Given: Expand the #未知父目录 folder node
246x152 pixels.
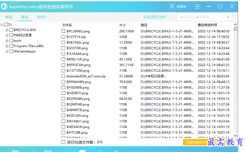Looking at the screenshot, I should coord(7,35).
